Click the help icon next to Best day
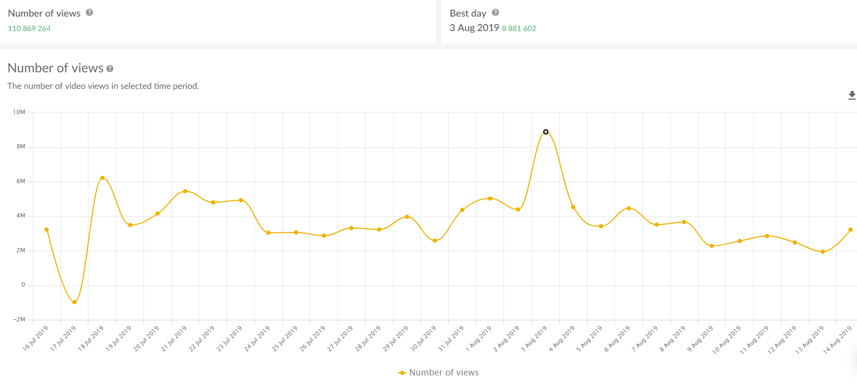 pos(495,12)
